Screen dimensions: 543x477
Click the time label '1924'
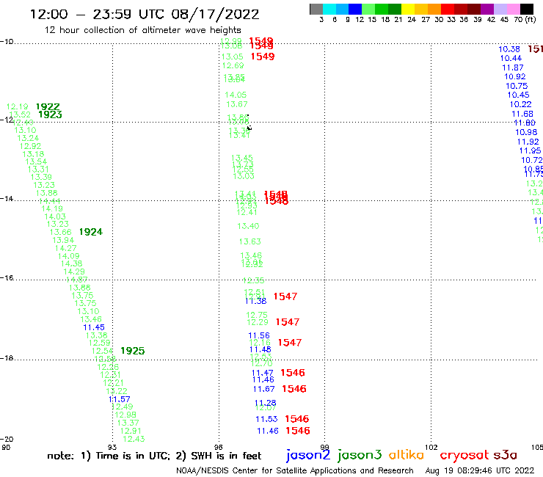point(91,232)
